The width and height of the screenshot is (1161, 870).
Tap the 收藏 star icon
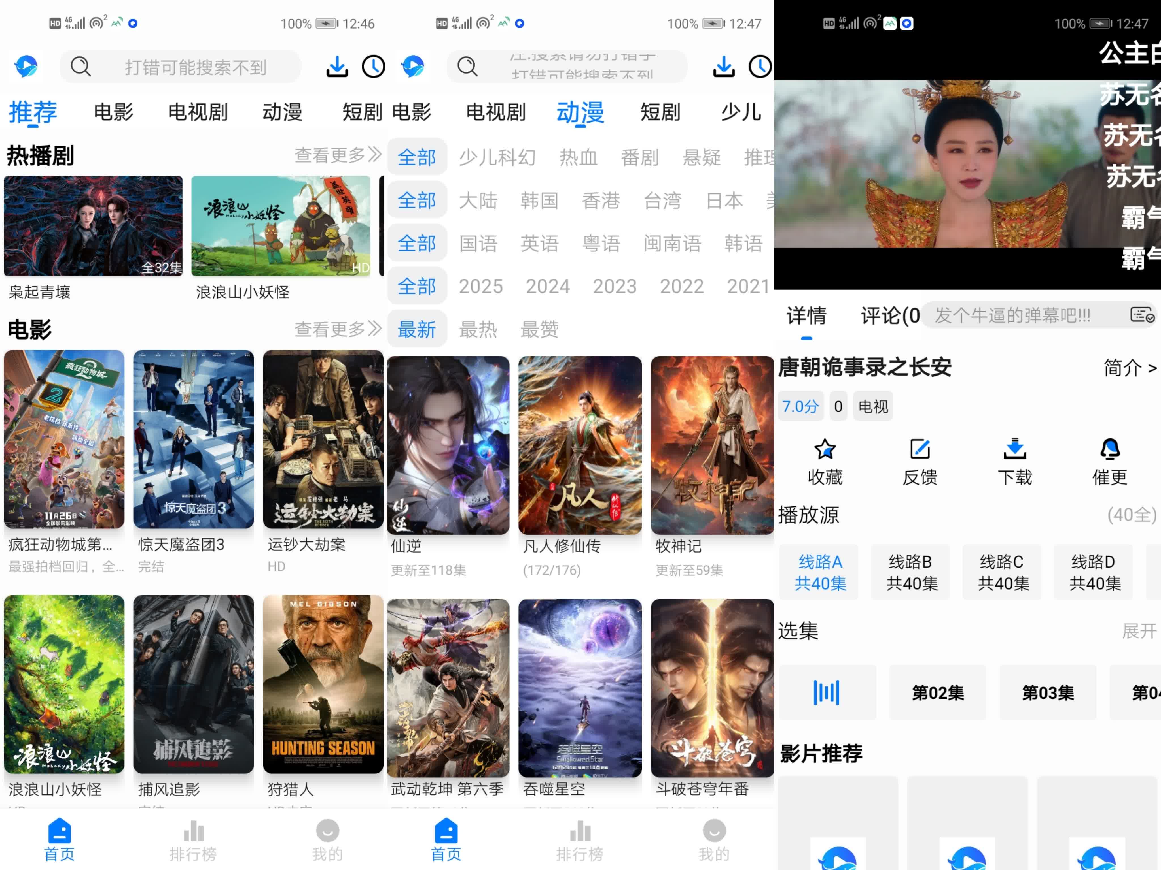click(825, 449)
